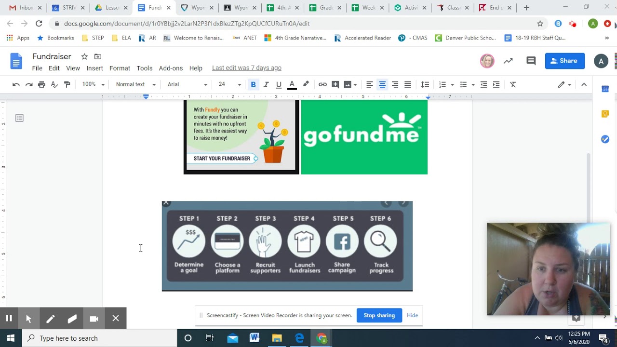617x347 pixels.
Task: Open Google Calendar side panel
Action: tap(605, 89)
